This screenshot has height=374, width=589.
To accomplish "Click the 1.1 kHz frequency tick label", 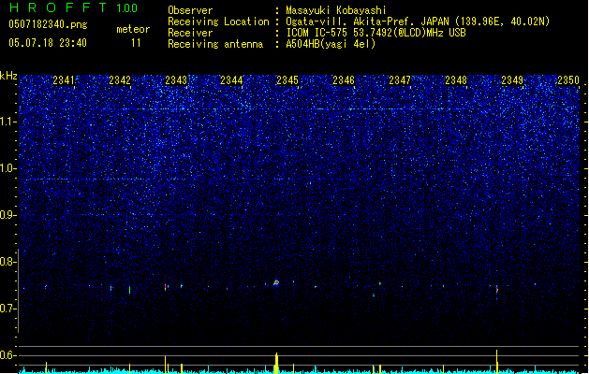I will (8, 122).
